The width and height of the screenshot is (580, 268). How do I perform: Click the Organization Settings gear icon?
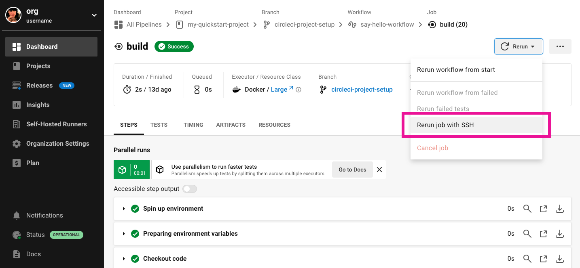(x=17, y=144)
